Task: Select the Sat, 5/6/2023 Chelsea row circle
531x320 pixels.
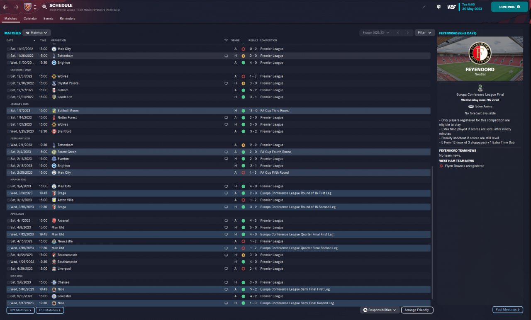Action: coord(8,282)
